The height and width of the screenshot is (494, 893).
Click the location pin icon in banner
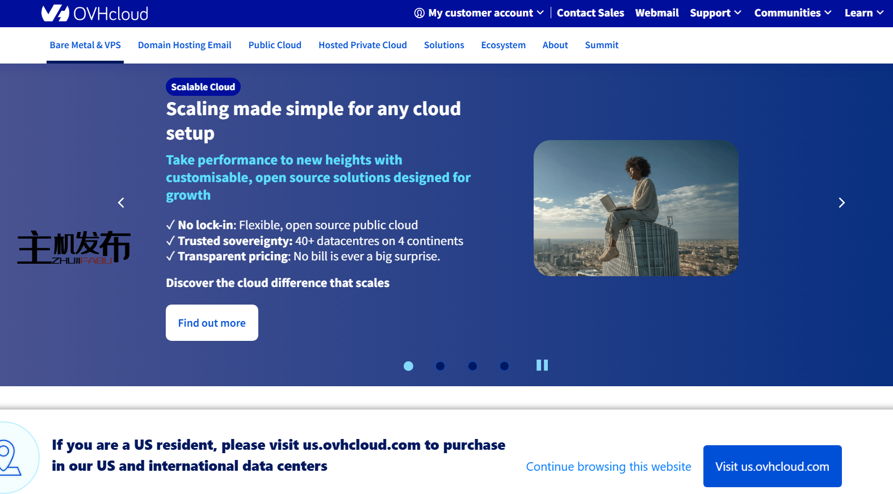tap(10, 458)
